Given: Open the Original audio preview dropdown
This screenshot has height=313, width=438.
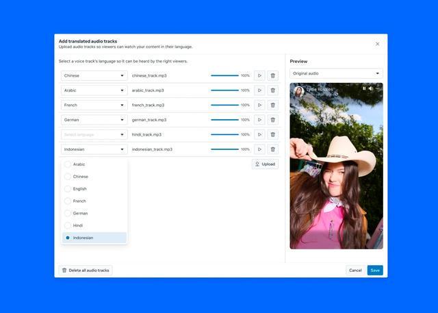Looking at the screenshot, I should tap(336, 73).
